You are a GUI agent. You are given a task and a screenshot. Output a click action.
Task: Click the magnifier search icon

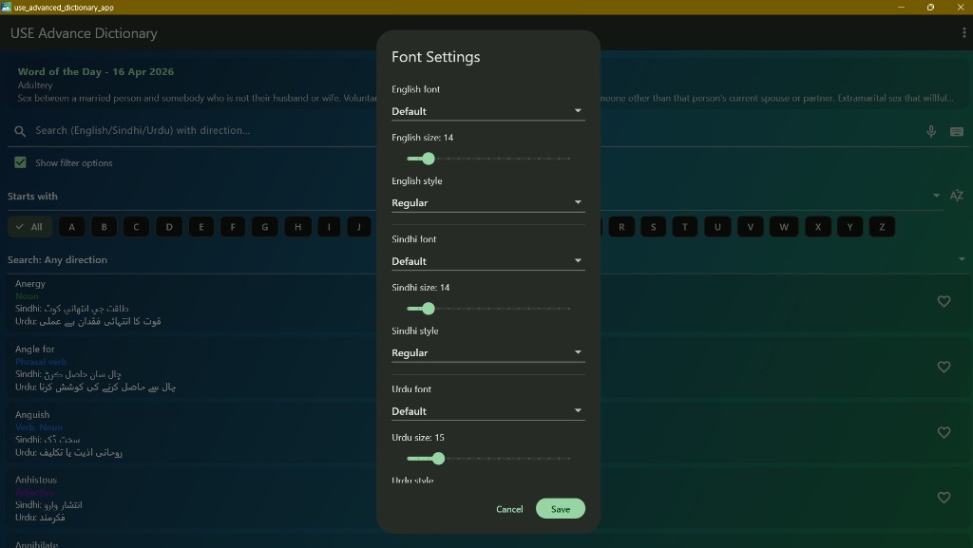(20, 131)
